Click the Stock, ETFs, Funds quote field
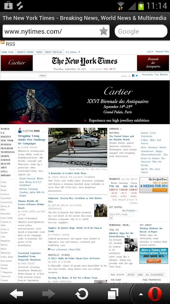The width and height of the screenshot is (170, 304). pos(121,214)
